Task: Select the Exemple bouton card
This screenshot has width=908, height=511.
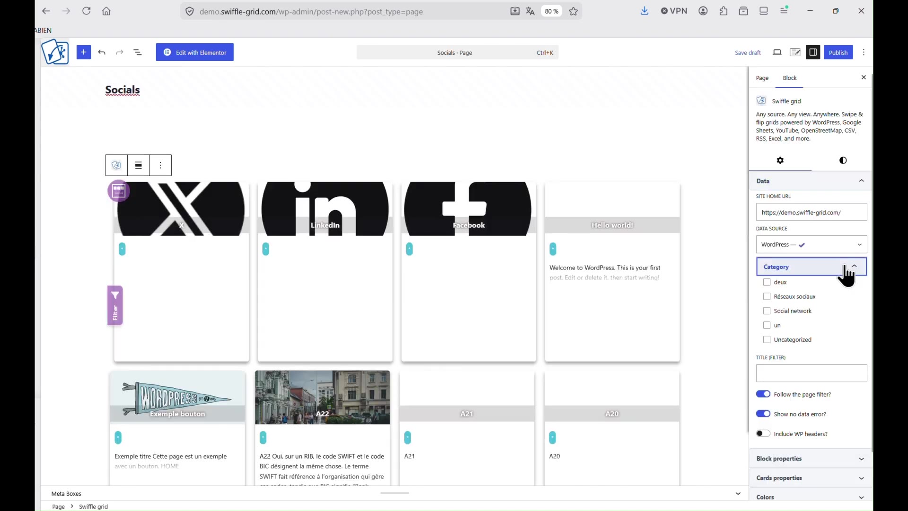Action: (178, 428)
